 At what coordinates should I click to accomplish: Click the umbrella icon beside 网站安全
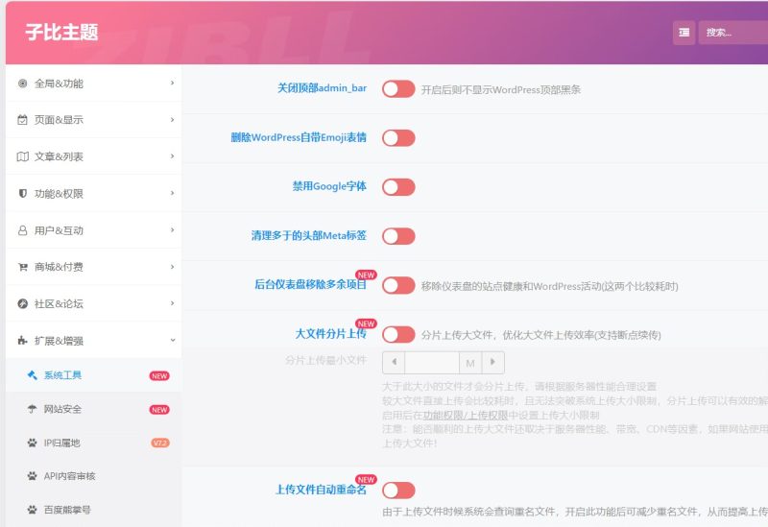[x=33, y=409]
